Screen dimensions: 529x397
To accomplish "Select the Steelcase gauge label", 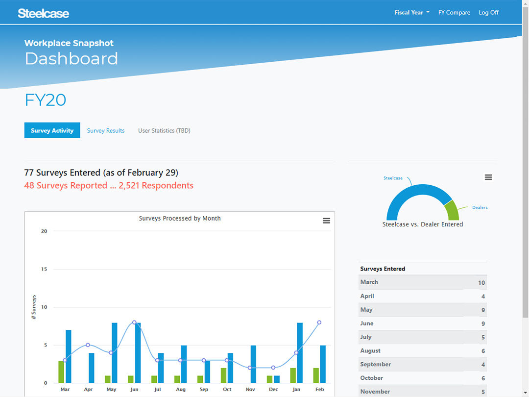I will click(393, 178).
